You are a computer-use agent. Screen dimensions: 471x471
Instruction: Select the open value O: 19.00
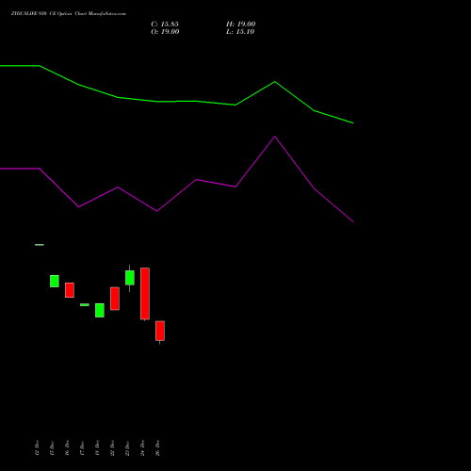pyautogui.click(x=165, y=32)
